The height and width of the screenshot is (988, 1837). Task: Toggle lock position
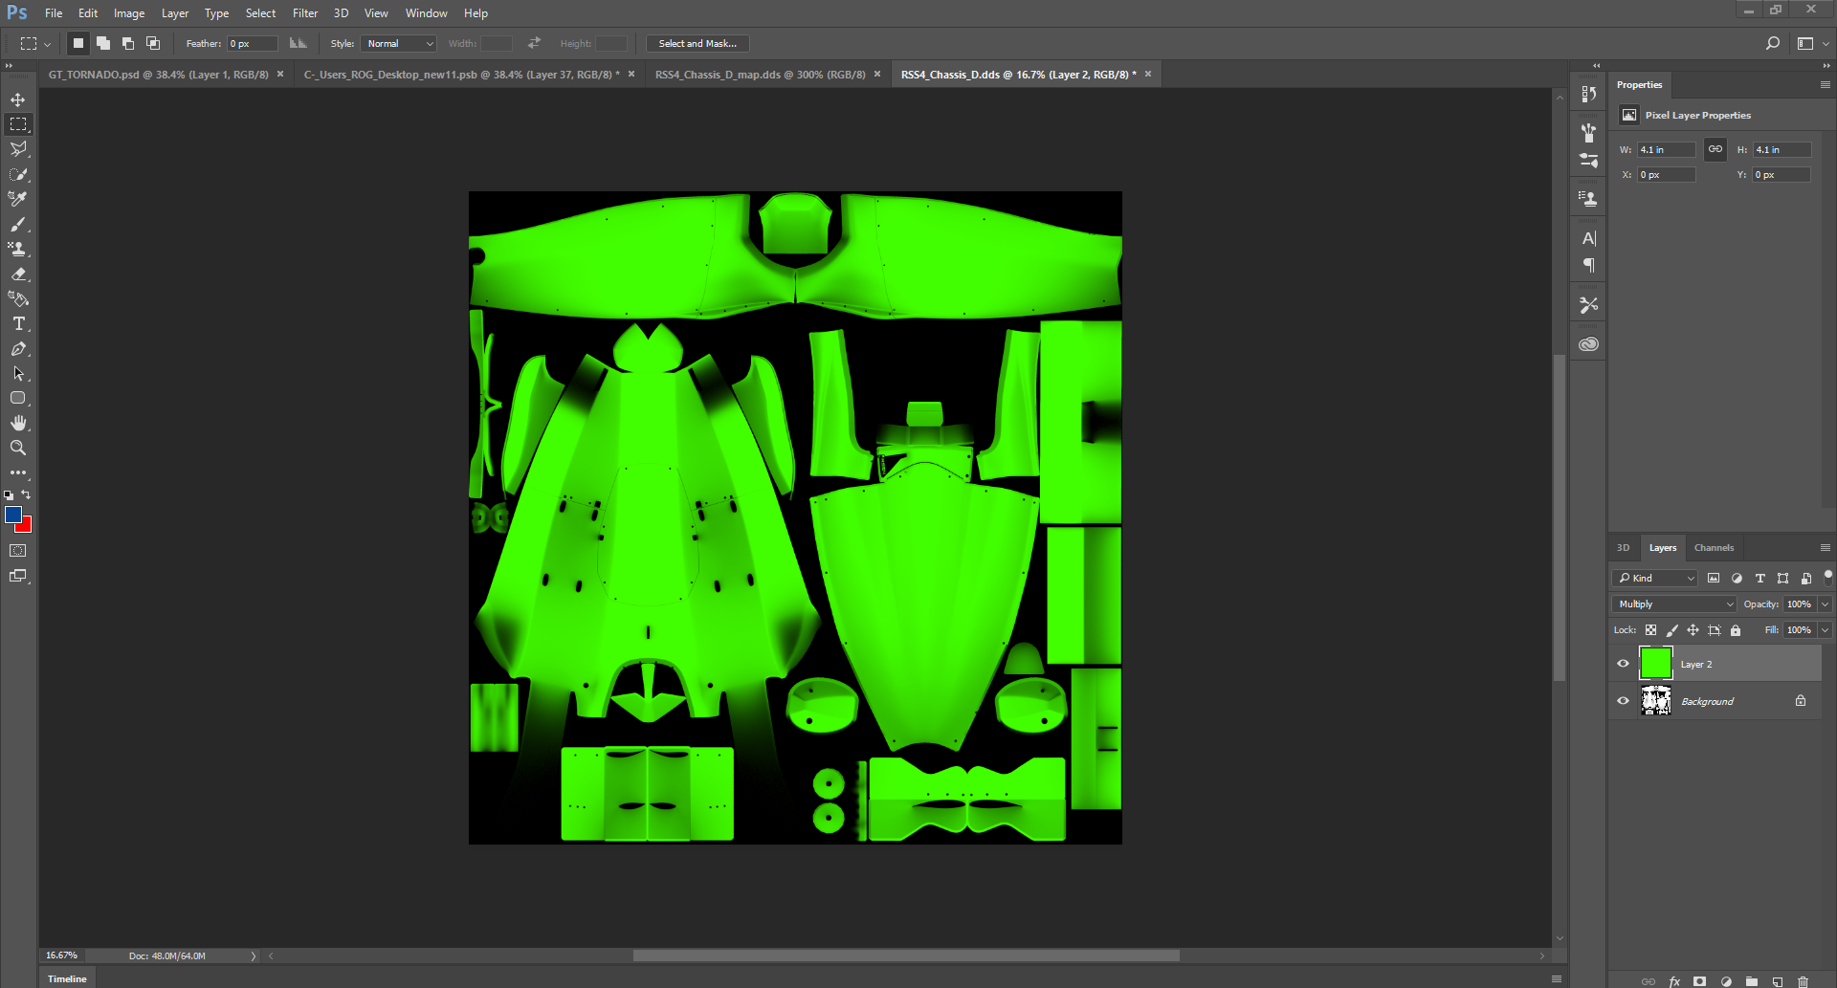pos(1693,630)
